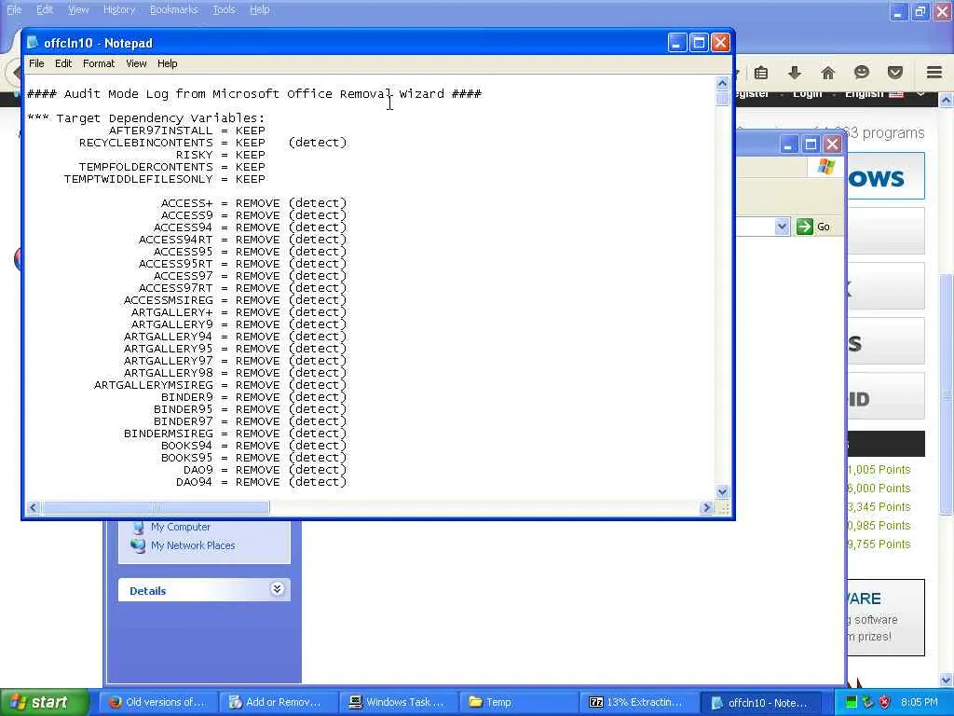
Task: Click Firefox chat smiley icon
Action: (862, 73)
